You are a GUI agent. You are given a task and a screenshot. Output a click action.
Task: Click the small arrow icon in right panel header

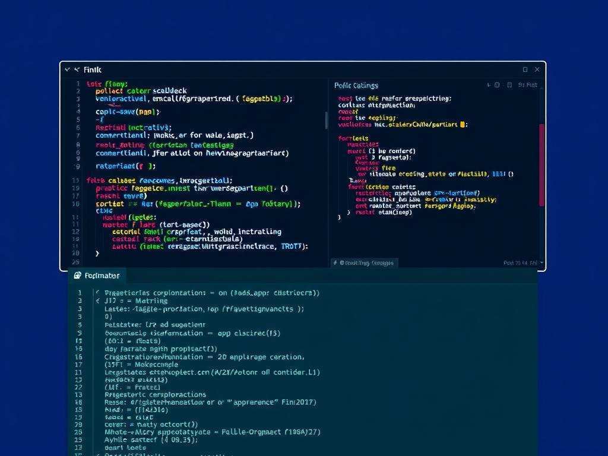(488, 85)
